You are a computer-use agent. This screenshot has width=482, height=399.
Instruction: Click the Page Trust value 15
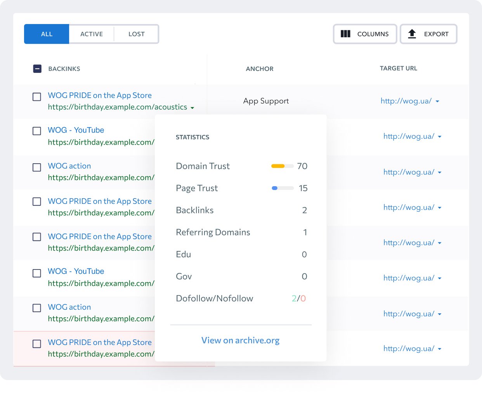tap(303, 188)
